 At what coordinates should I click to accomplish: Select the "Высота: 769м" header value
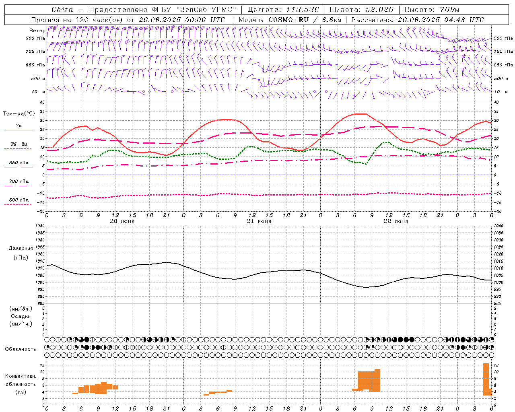point(432,10)
